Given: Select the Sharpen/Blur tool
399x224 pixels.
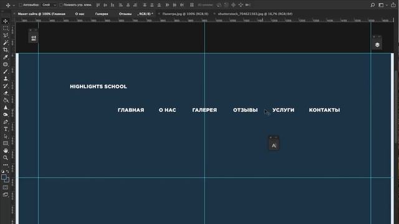Looking at the screenshot, I should pos(6,108).
